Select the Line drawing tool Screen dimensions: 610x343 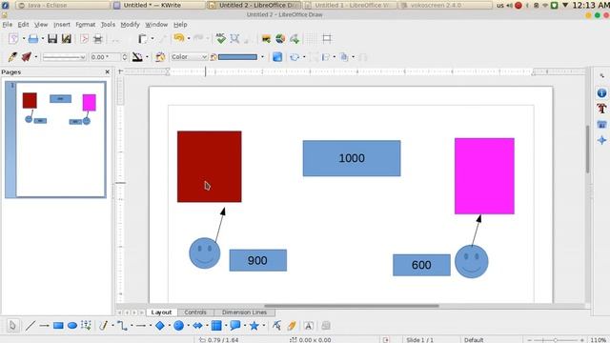(30, 326)
